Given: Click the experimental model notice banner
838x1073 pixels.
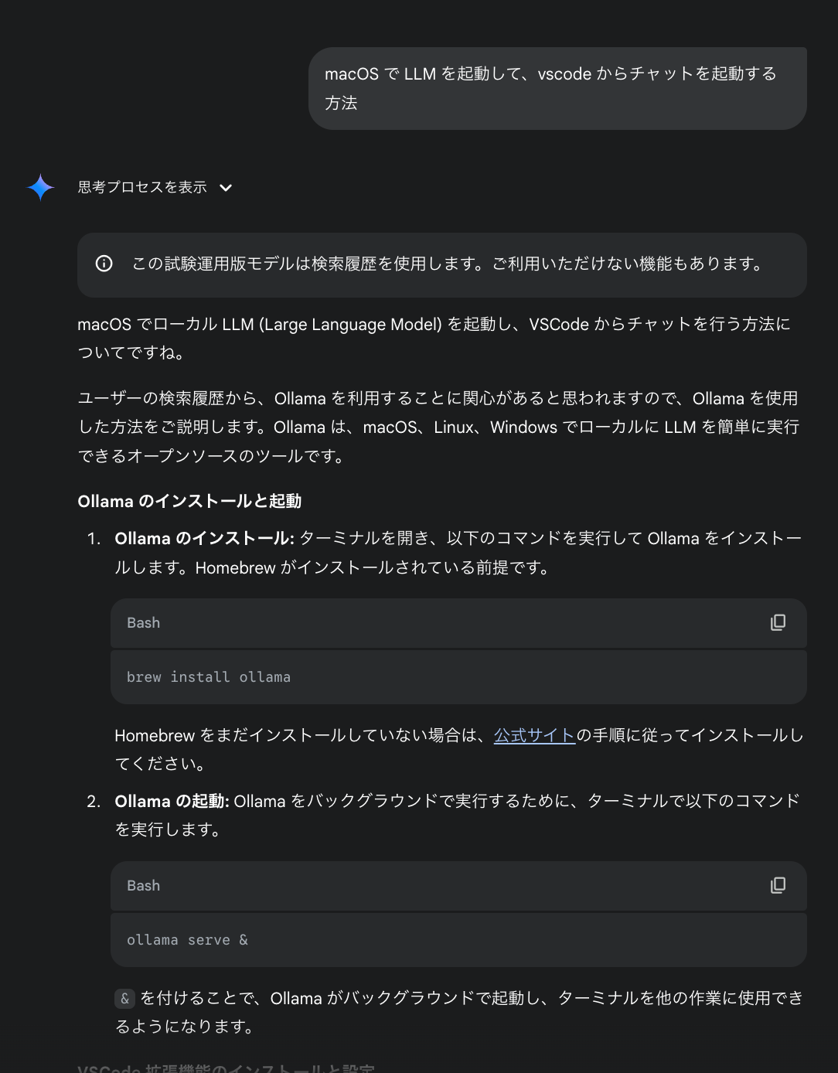Looking at the screenshot, I should (x=441, y=264).
